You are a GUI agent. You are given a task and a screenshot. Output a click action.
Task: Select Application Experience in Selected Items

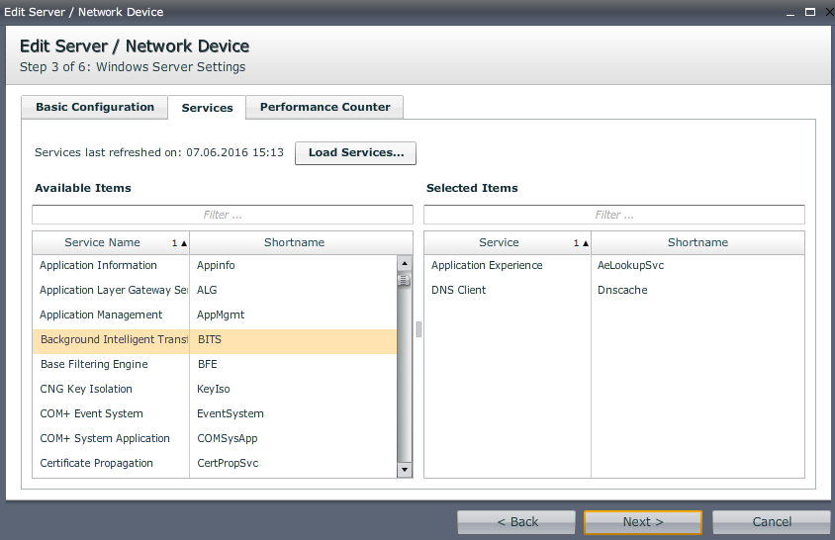[x=487, y=265]
